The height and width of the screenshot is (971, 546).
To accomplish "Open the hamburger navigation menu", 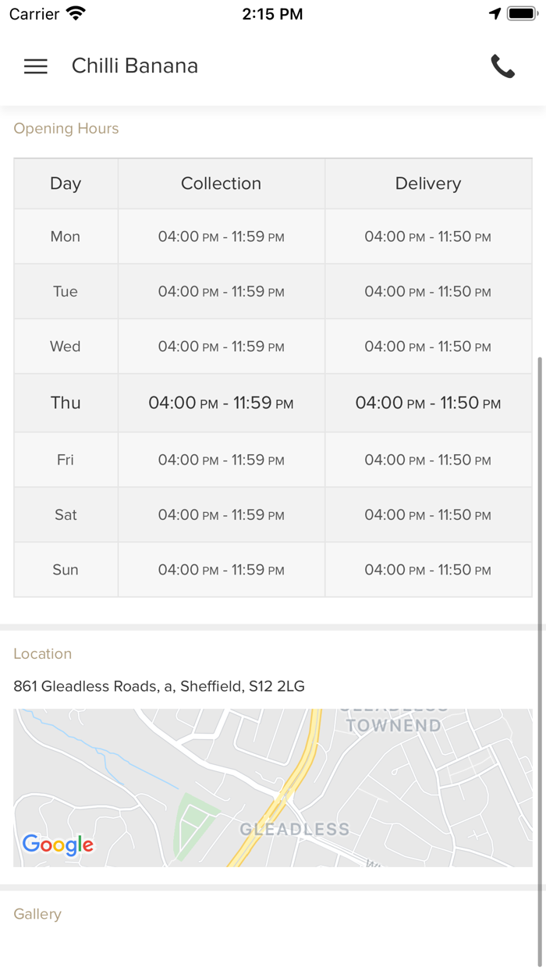I will point(36,66).
